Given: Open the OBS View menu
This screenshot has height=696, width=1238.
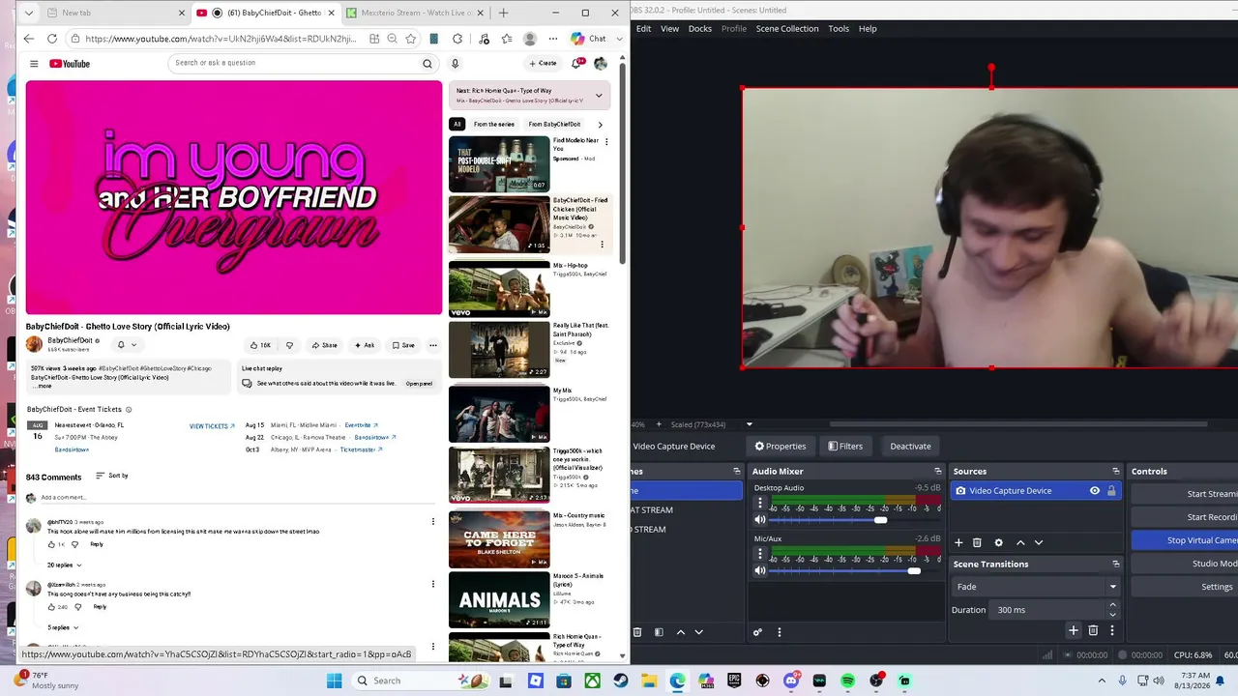Looking at the screenshot, I should pos(669,29).
